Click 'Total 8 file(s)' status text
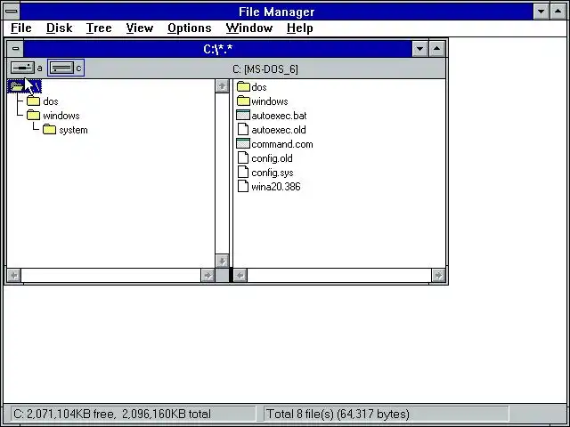This screenshot has height=427, width=570. (x=300, y=414)
